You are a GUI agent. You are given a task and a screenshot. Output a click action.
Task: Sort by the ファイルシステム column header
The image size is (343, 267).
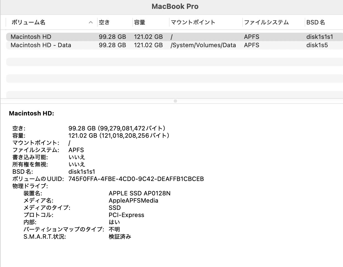[266, 22]
